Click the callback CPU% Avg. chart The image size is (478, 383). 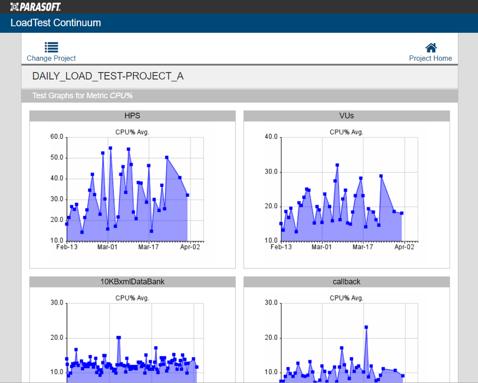349,343
